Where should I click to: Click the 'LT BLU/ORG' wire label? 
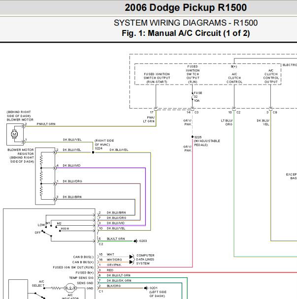tap(227, 122)
